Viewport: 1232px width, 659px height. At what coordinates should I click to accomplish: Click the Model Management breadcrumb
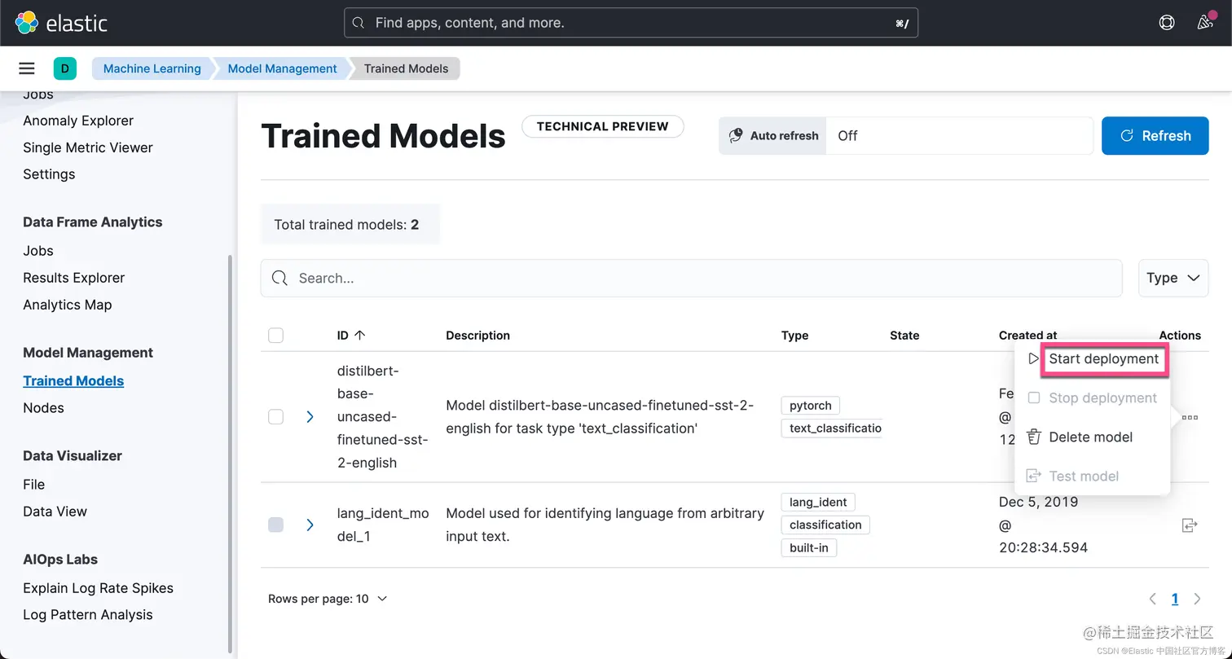coord(282,68)
